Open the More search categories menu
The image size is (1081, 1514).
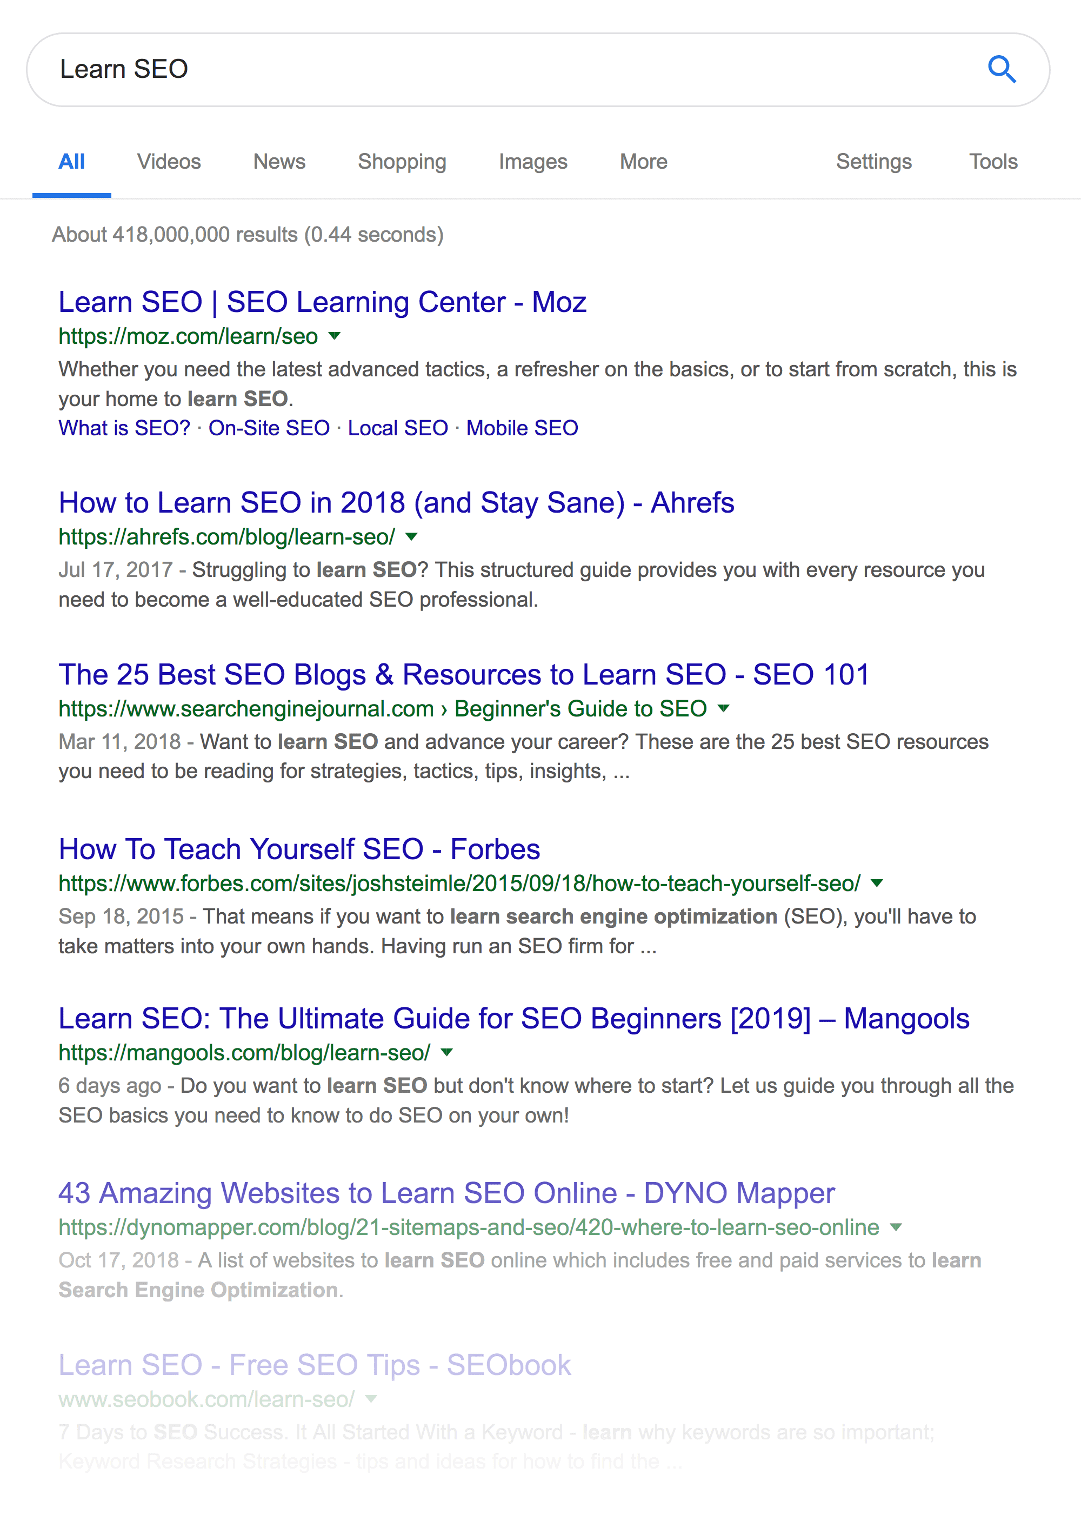tap(644, 162)
